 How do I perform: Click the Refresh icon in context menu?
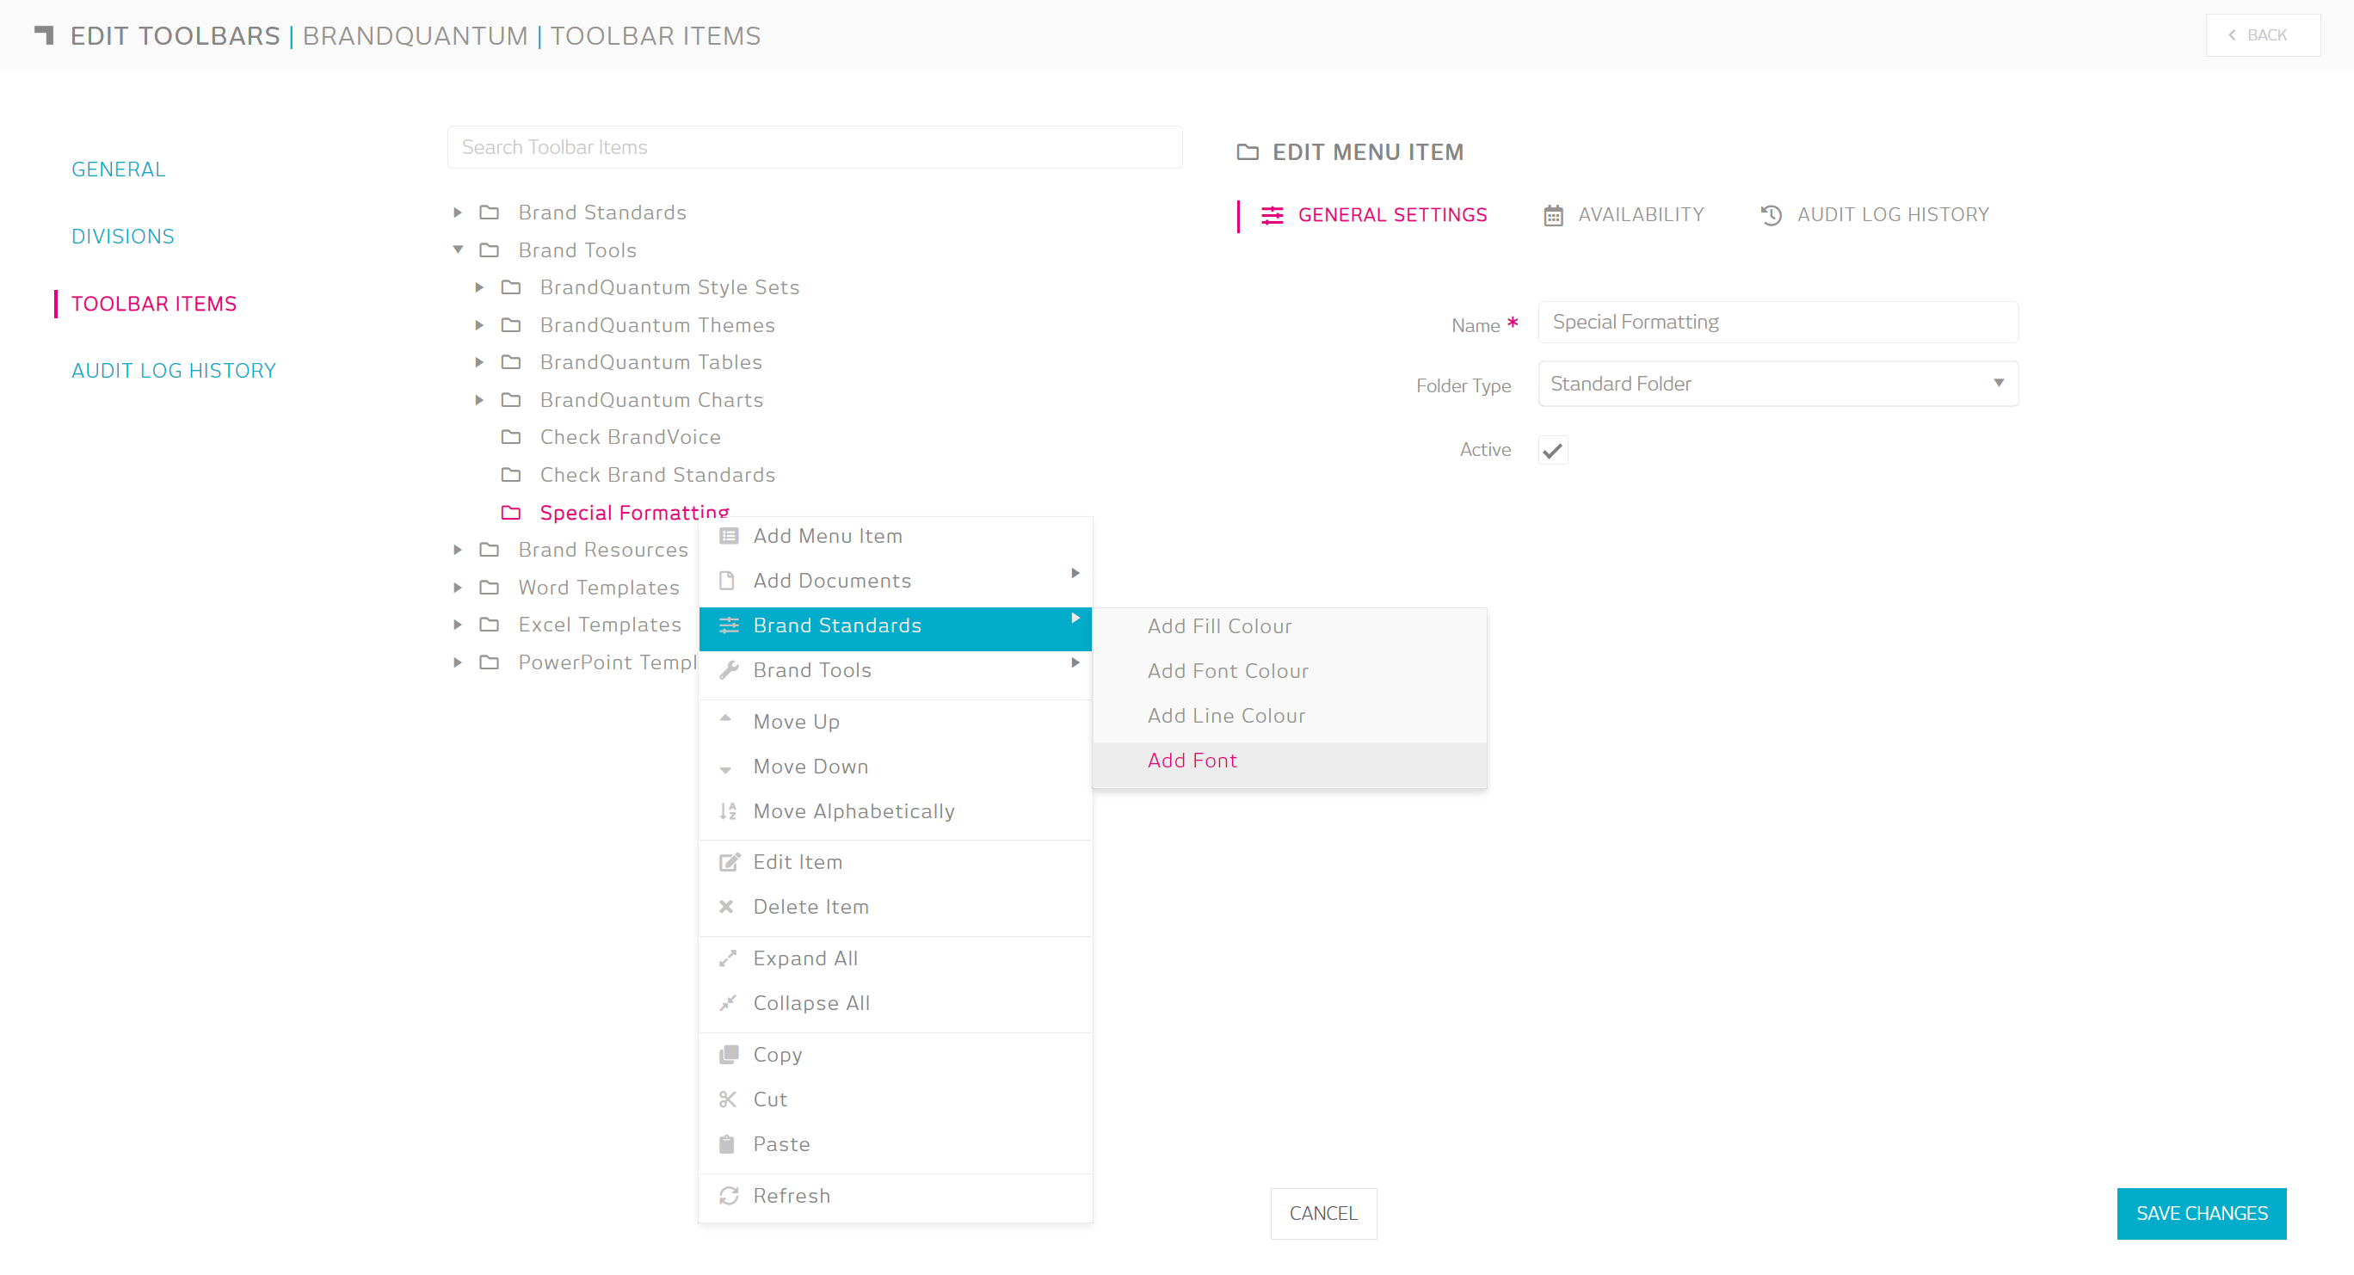coord(729,1196)
